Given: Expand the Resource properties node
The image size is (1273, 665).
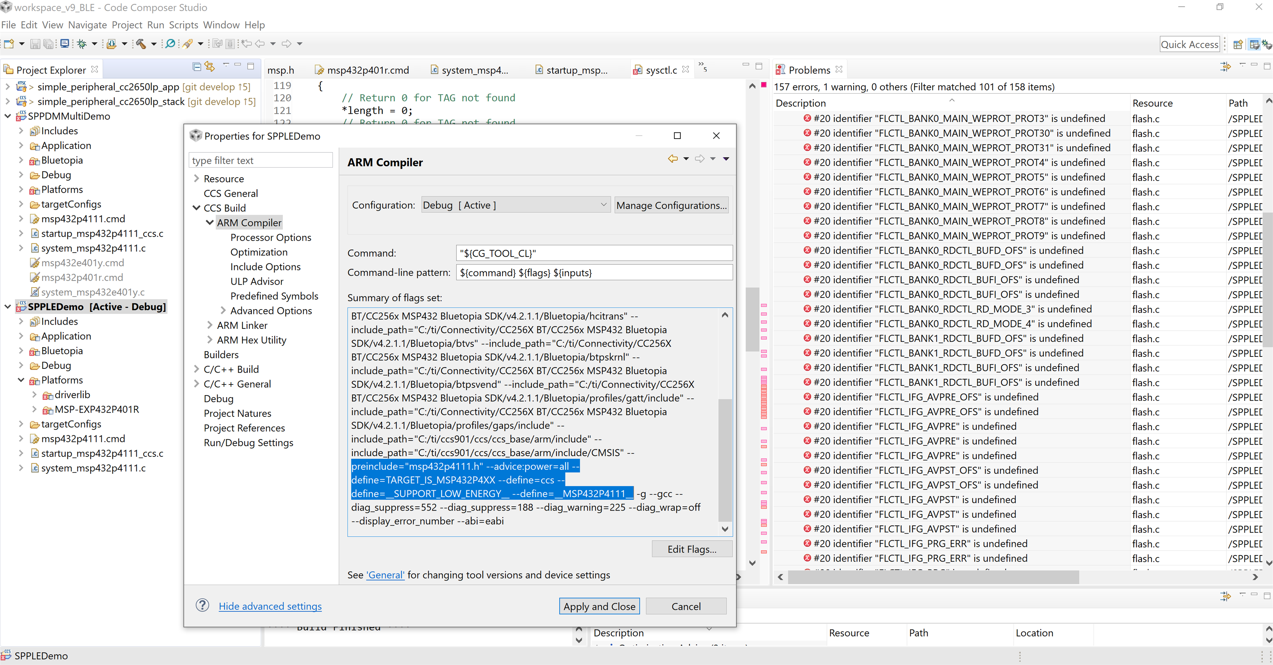Looking at the screenshot, I should click(196, 178).
